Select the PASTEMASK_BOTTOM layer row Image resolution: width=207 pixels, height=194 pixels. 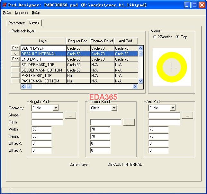click(79, 81)
